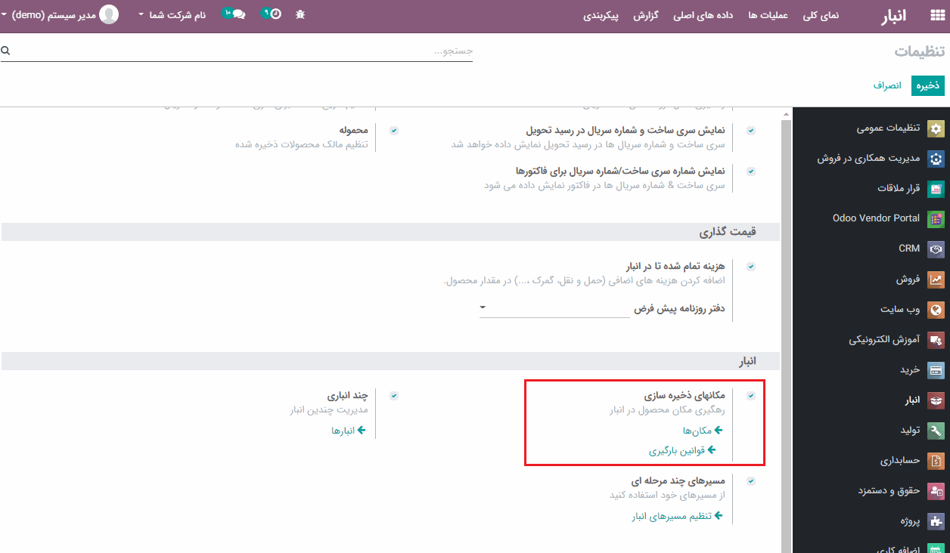
Task: Open the مکان‌ها link
Action: pyautogui.click(x=697, y=430)
